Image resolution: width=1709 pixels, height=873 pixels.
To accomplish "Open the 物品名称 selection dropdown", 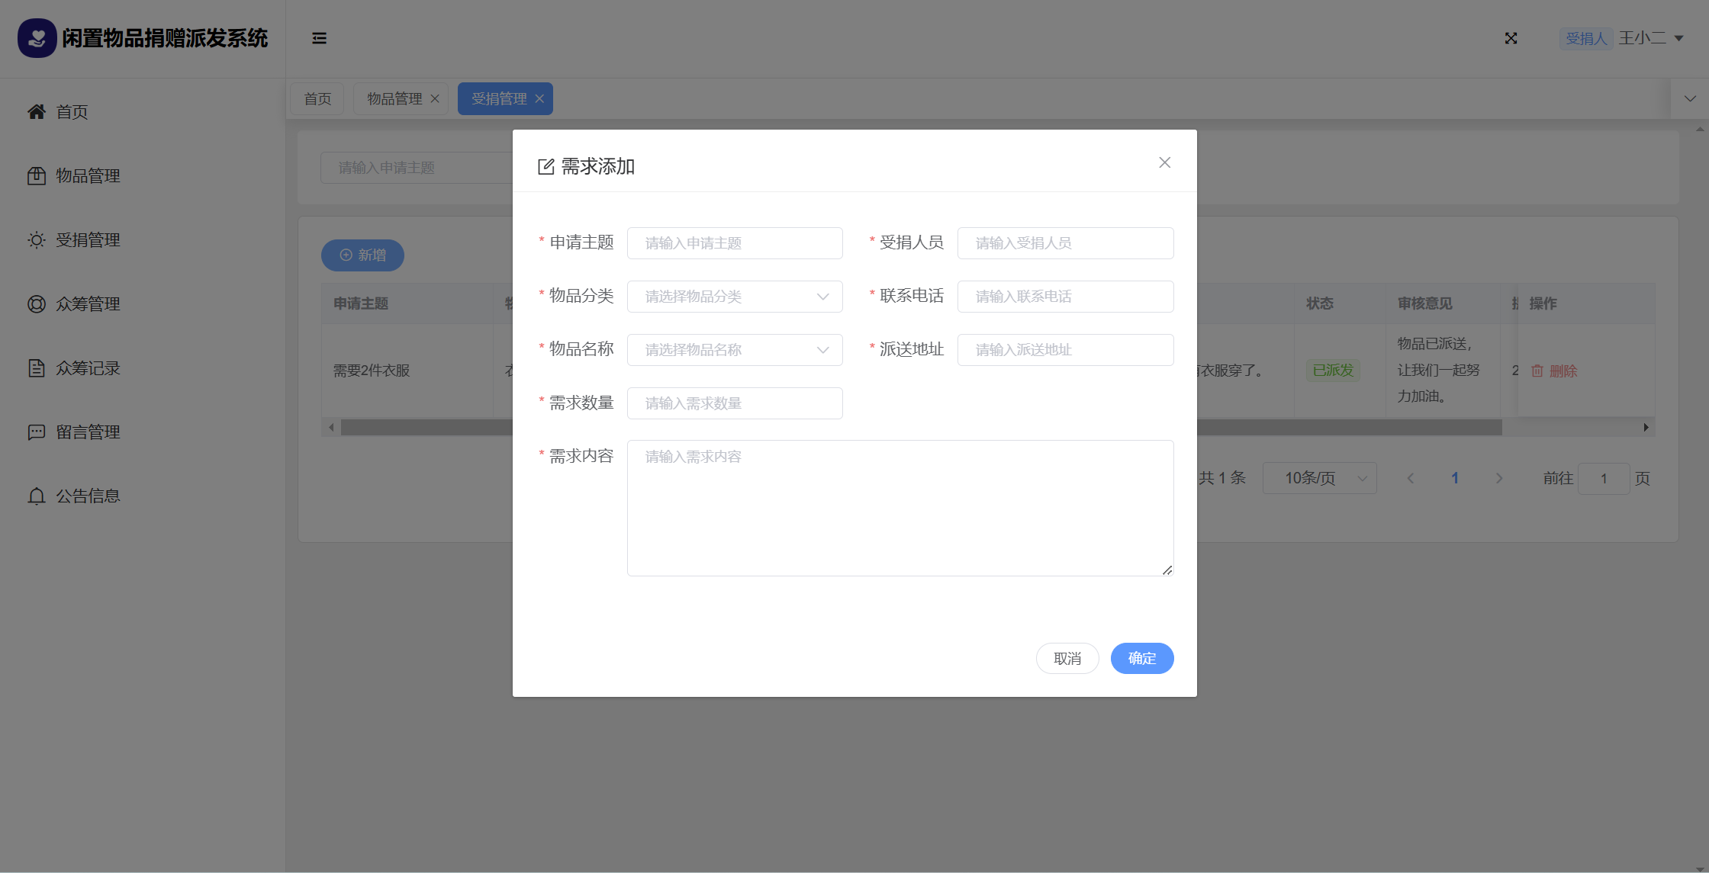I will tap(734, 350).
